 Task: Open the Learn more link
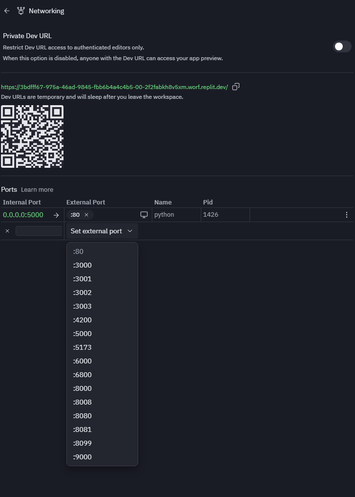(x=37, y=190)
